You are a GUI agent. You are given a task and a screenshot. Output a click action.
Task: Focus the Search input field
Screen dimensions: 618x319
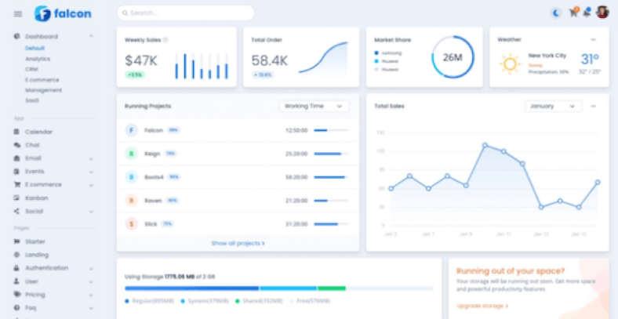[186, 13]
